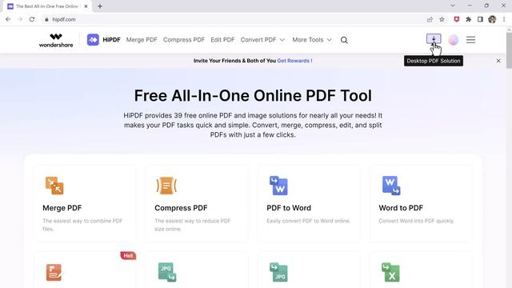The height and width of the screenshot is (288, 512).
Task: Open the Chrome profile avatar
Action: click(492, 19)
